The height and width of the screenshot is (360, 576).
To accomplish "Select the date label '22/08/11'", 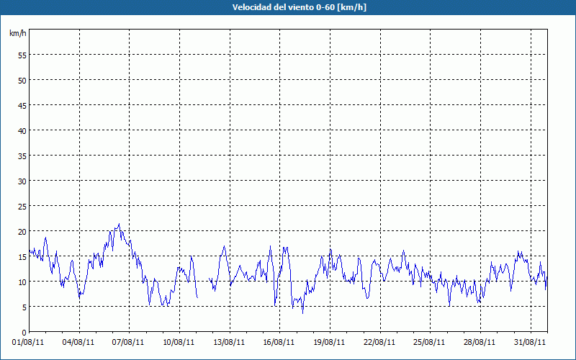I will click(379, 343).
